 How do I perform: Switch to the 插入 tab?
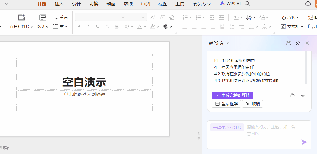point(59,4)
